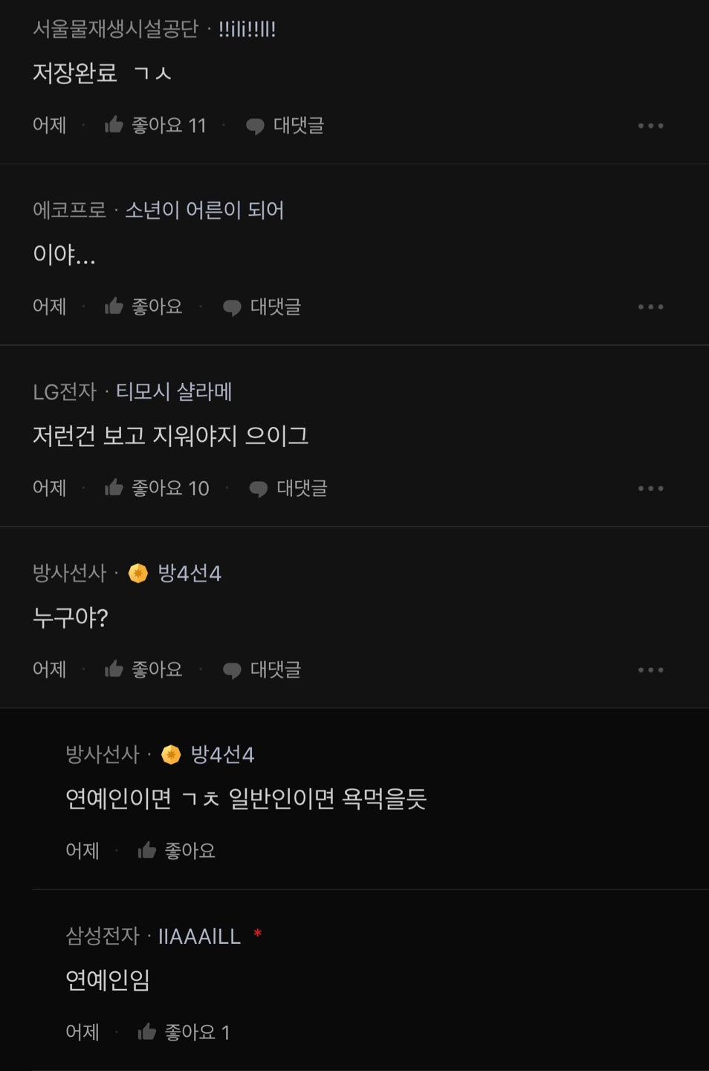This screenshot has height=1071, width=709.
Task: Reply to LG전자 user's comment
Action: tap(258, 489)
